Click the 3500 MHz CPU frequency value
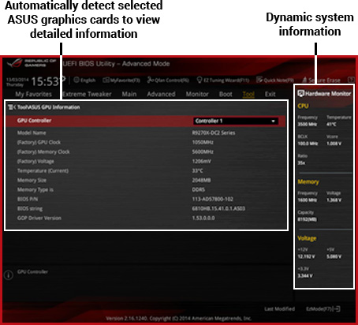The image size is (358, 325). point(308,124)
